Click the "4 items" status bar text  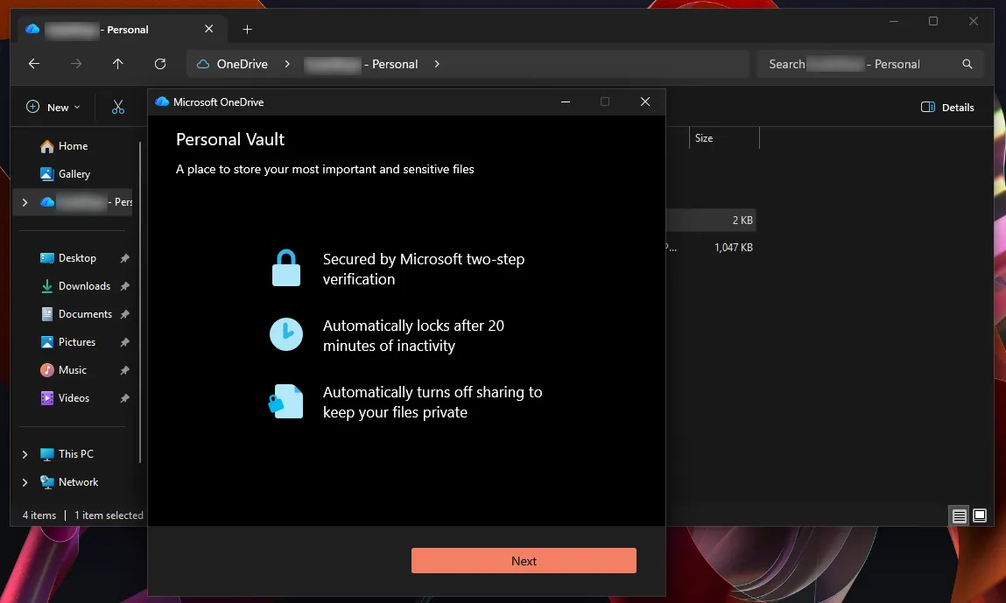pyautogui.click(x=39, y=515)
